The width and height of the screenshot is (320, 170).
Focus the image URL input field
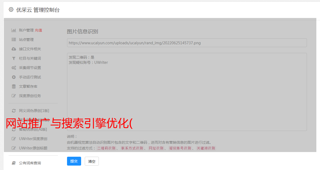187,43
